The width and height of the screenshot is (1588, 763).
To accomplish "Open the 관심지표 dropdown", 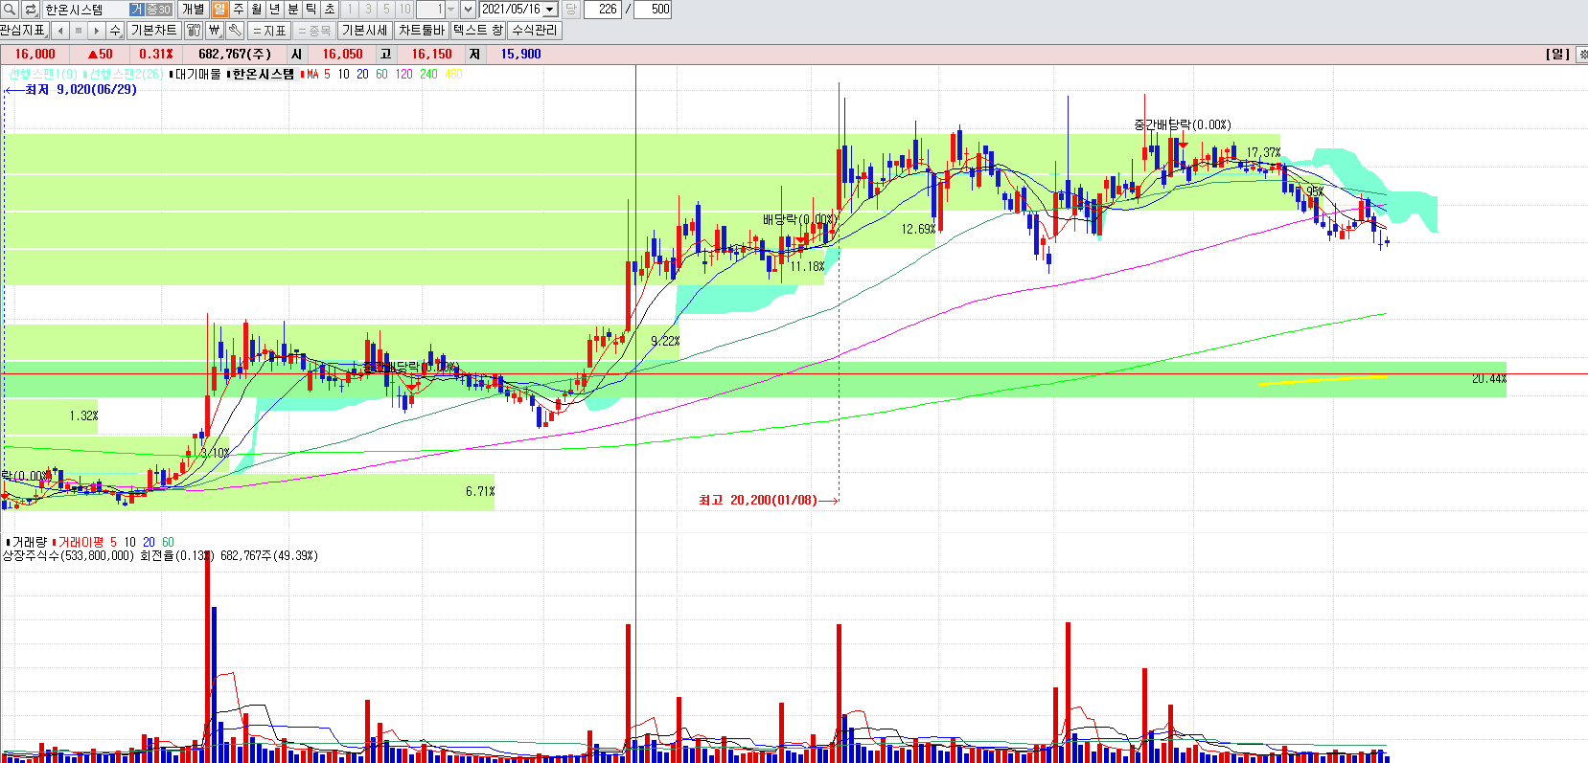I will click(x=25, y=31).
